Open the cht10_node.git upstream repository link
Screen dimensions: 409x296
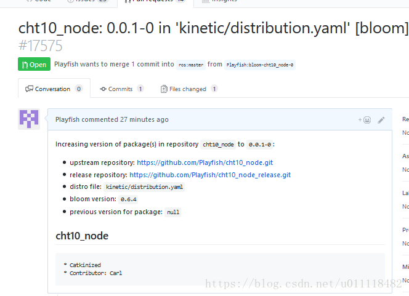[204, 162]
